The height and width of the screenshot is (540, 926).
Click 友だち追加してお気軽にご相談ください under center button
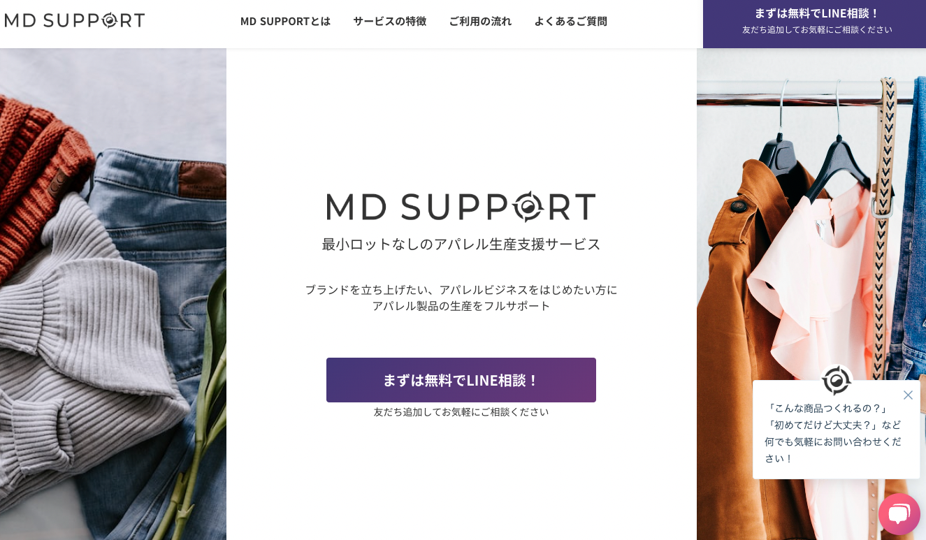coord(461,412)
